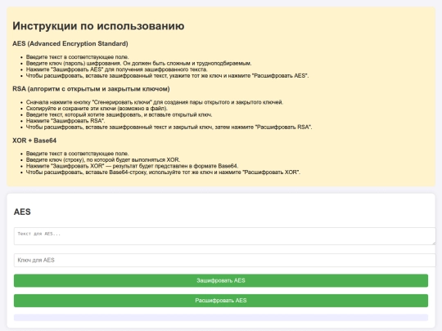Viewport: 442px width, 331px height.
Task: Click the 'Текст для AES...' text area
Action: pyautogui.click(x=224, y=236)
